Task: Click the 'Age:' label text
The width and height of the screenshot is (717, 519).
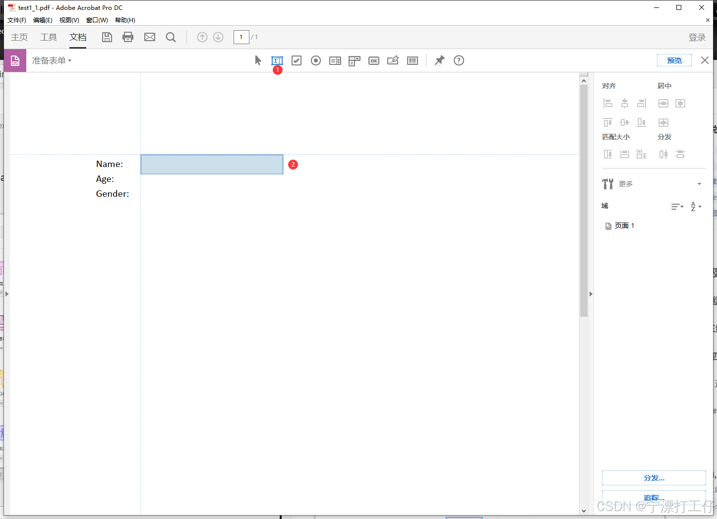Action: pyautogui.click(x=105, y=179)
